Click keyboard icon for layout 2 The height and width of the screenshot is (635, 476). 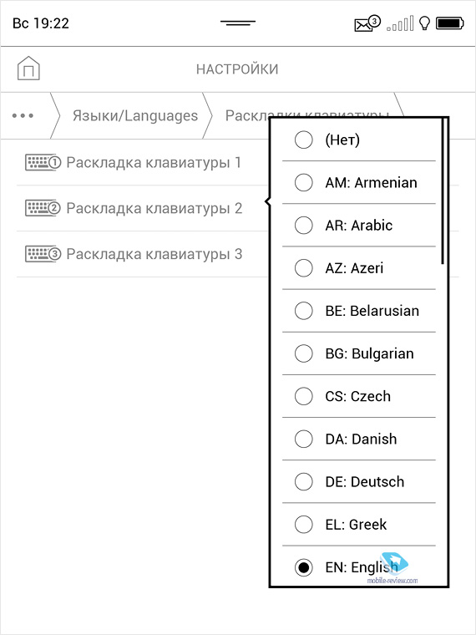click(43, 208)
